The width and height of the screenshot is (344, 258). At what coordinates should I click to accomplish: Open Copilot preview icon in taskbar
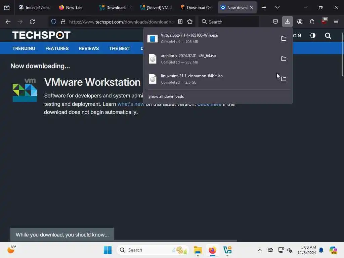click(x=333, y=250)
